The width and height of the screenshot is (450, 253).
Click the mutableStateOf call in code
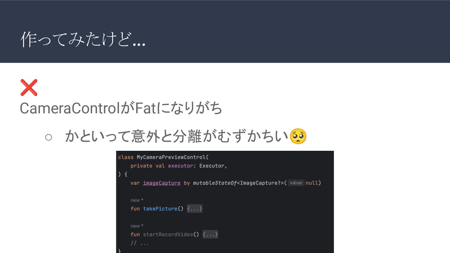click(215, 183)
